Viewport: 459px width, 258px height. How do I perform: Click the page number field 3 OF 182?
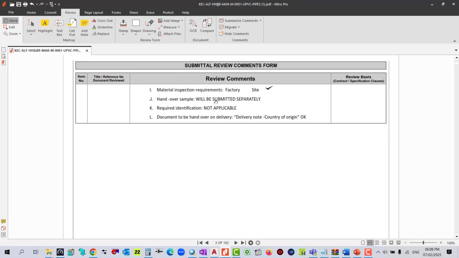pos(222,243)
